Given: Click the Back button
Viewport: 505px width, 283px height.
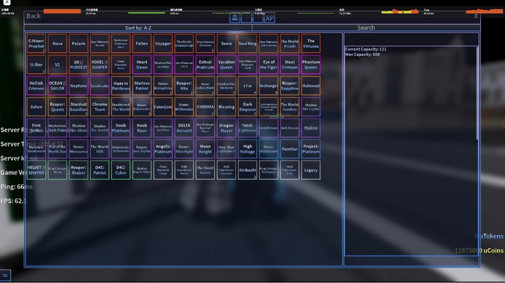Looking at the screenshot, I should pyautogui.click(x=33, y=16).
